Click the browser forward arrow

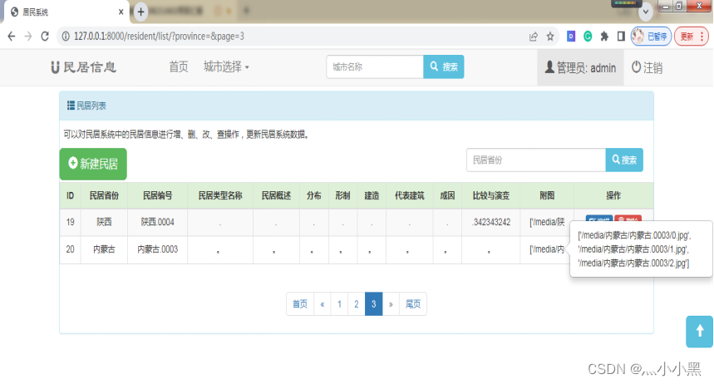[28, 37]
